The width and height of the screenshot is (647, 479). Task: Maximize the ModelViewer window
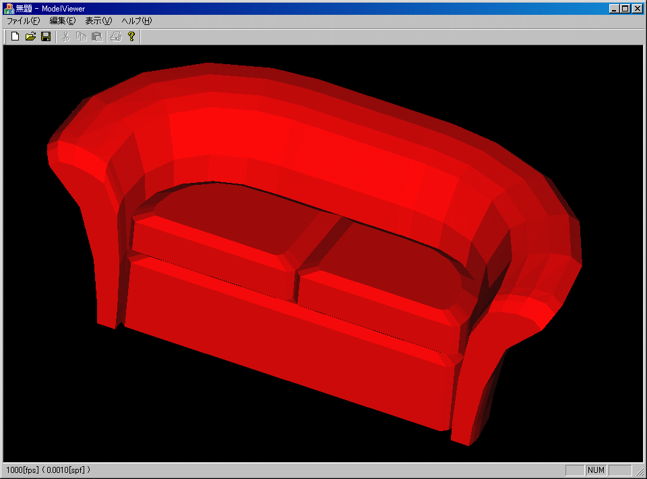pyautogui.click(x=625, y=9)
